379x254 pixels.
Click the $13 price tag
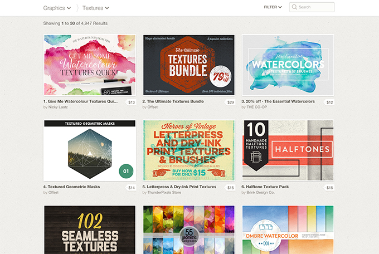131,102
